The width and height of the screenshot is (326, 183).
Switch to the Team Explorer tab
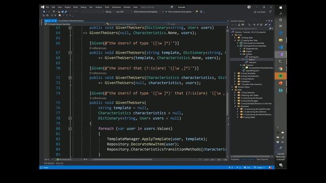click(262, 160)
